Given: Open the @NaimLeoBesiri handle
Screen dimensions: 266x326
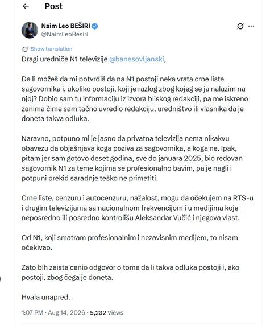Looking at the screenshot, I should (65, 34).
